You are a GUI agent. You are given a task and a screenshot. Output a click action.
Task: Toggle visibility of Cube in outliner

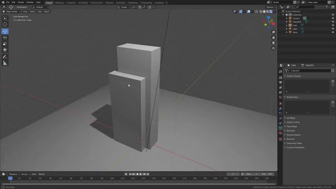pyautogui.click(x=333, y=25)
